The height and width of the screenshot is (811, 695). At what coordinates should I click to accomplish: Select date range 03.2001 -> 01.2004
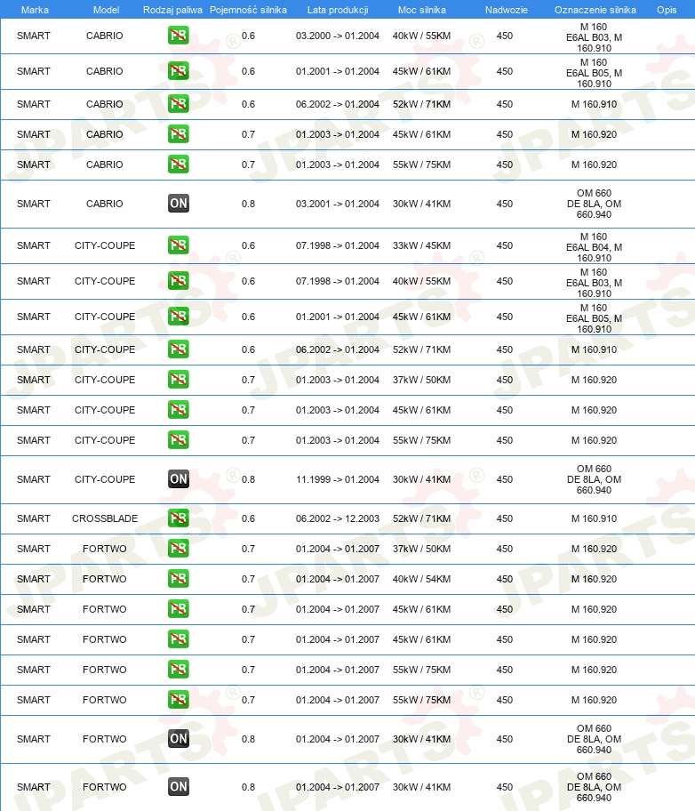(x=337, y=204)
